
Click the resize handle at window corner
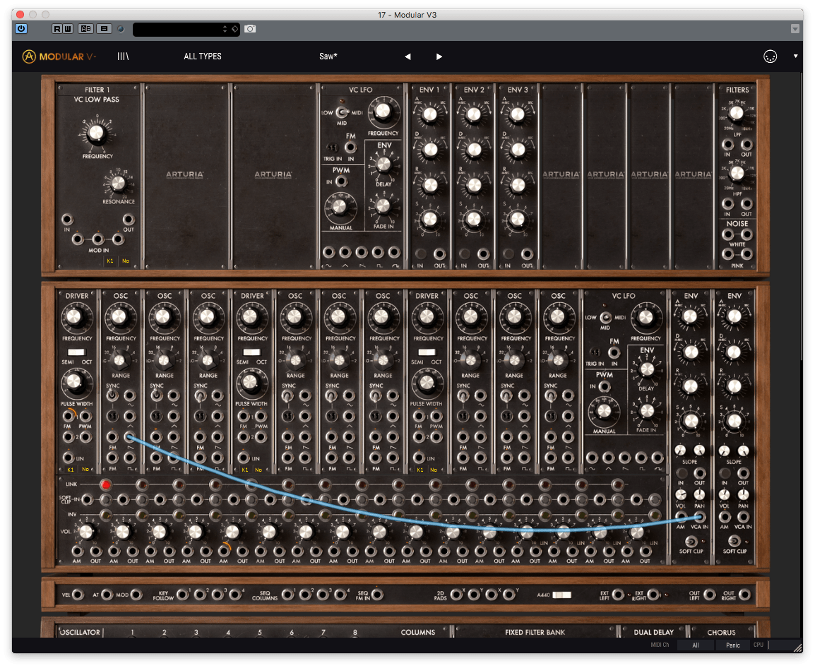click(x=798, y=648)
